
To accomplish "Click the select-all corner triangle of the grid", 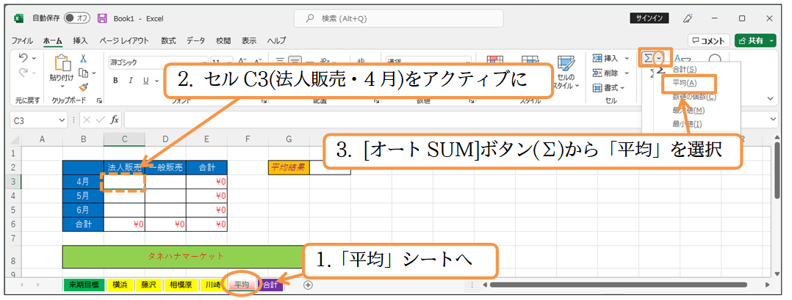I will 16,139.
